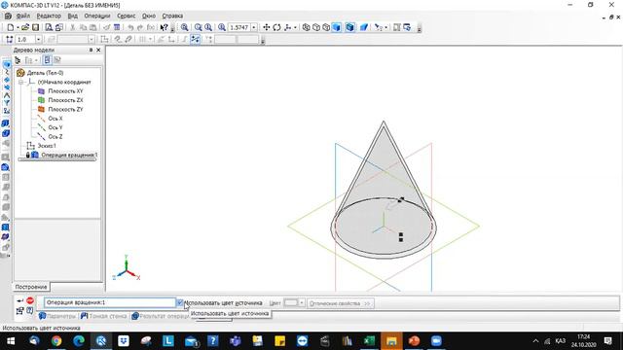Select the Rotate view tool

point(276,27)
